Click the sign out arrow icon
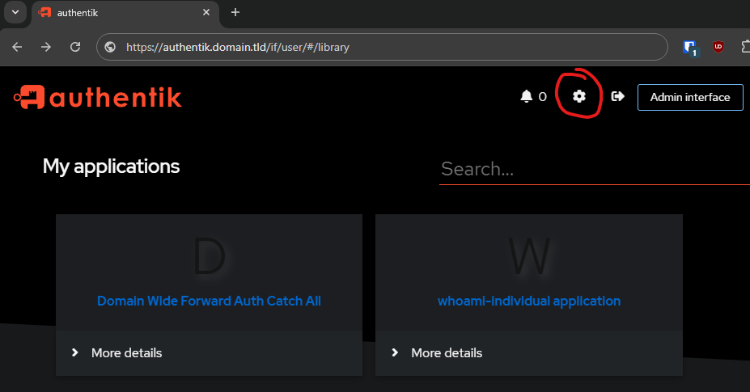This screenshot has height=392, width=750. [617, 96]
